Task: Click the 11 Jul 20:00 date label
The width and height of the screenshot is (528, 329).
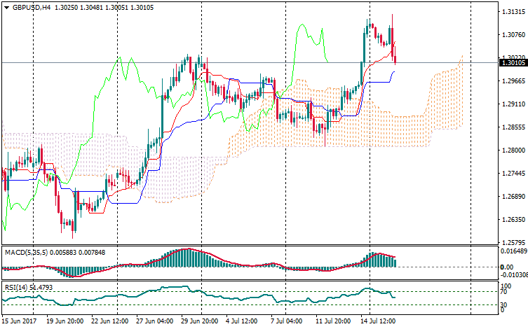Action: pos(332,321)
